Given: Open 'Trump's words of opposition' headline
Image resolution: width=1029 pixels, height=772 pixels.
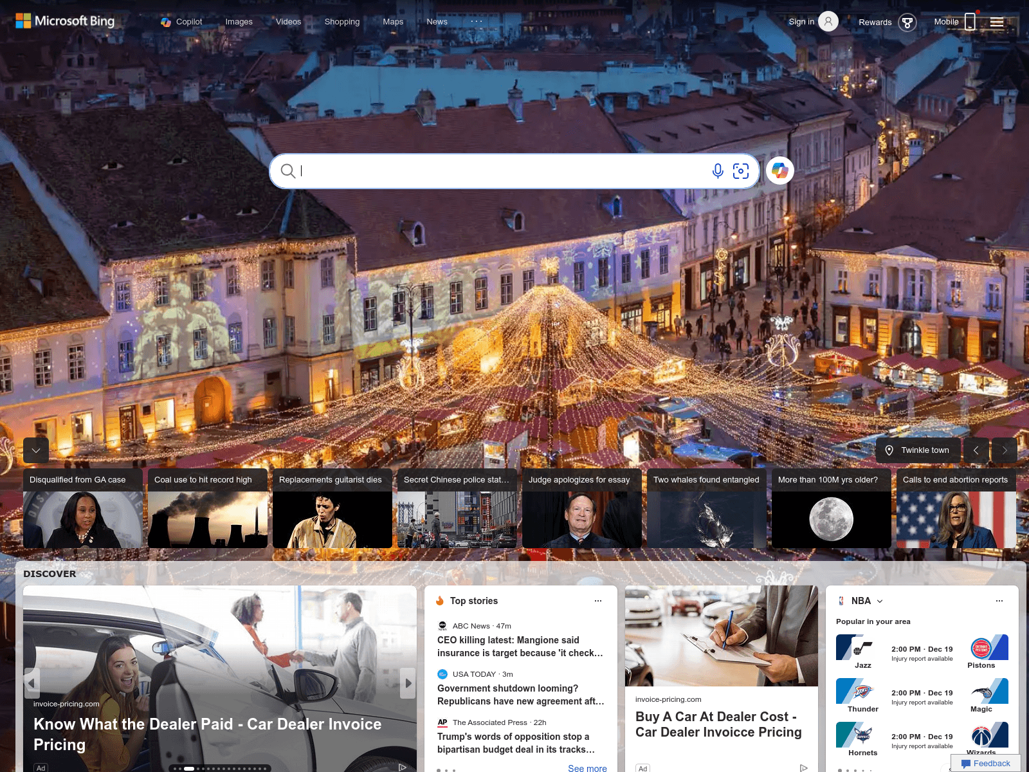Looking at the screenshot, I should click(516, 743).
